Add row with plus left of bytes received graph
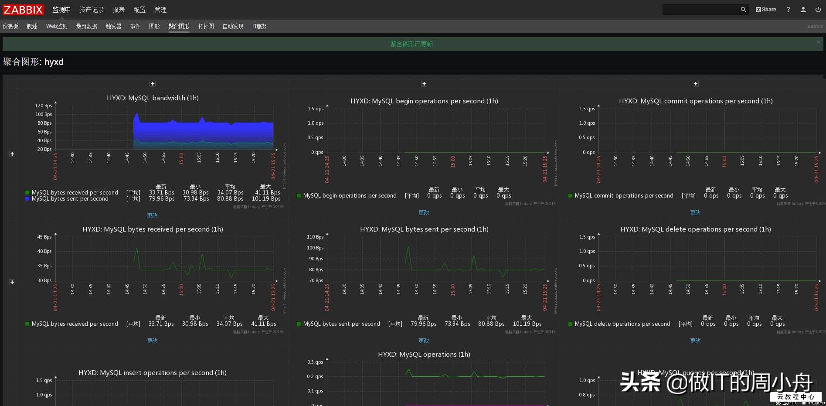Viewport: 826px width, 406px height. 12,282
